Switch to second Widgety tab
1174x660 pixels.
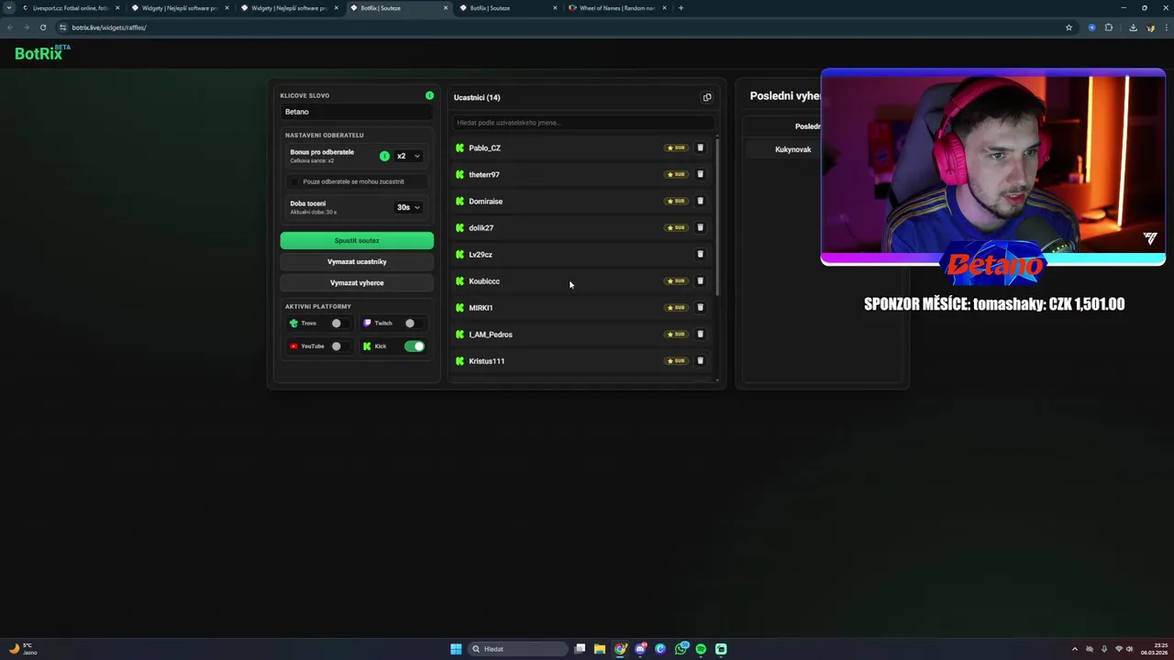(x=288, y=7)
